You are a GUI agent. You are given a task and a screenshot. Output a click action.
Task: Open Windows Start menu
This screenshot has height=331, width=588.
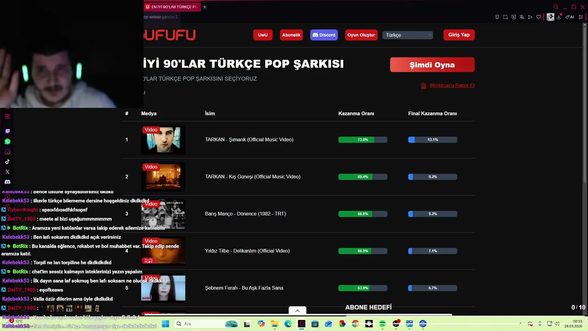[165, 324]
